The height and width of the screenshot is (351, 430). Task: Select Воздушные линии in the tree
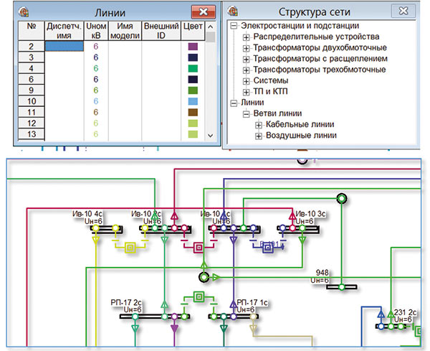coord(301,135)
